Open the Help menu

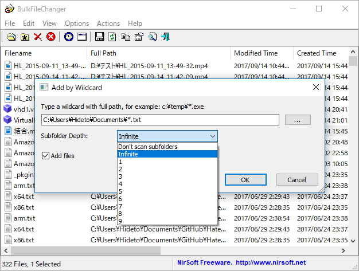pos(135,23)
